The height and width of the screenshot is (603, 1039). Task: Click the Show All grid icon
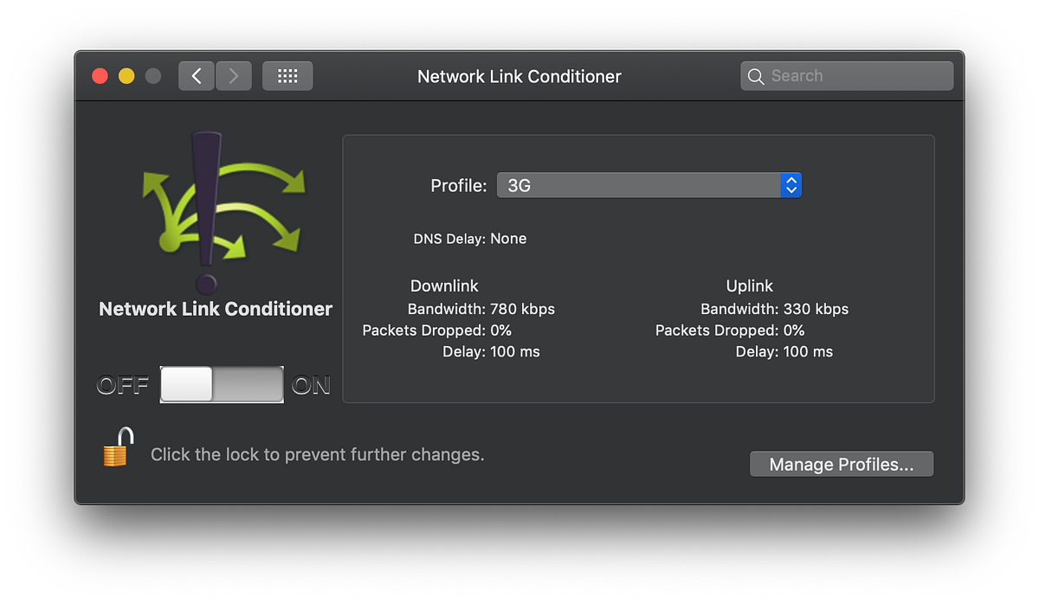click(x=287, y=75)
